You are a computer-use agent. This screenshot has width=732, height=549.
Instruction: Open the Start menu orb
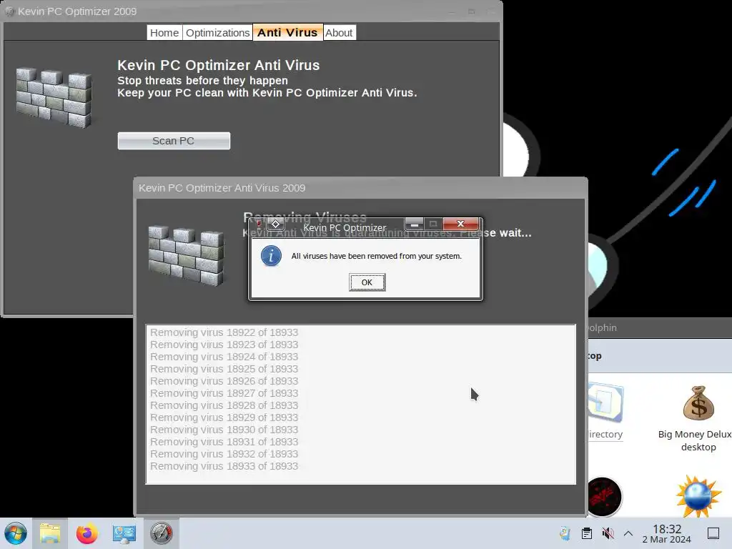tap(16, 533)
